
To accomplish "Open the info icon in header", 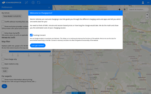I will point(33,3).
